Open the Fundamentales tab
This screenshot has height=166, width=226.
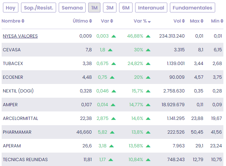point(193,8)
